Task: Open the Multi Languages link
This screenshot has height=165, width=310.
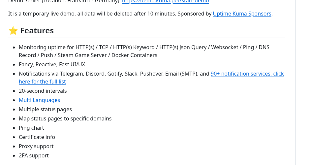Action: (x=39, y=100)
